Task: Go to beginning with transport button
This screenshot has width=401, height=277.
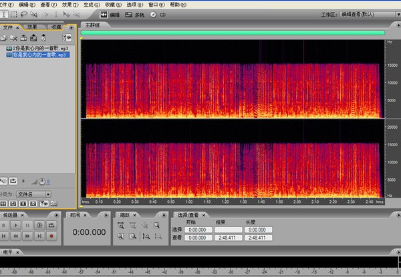Action: pyautogui.click(x=3, y=236)
